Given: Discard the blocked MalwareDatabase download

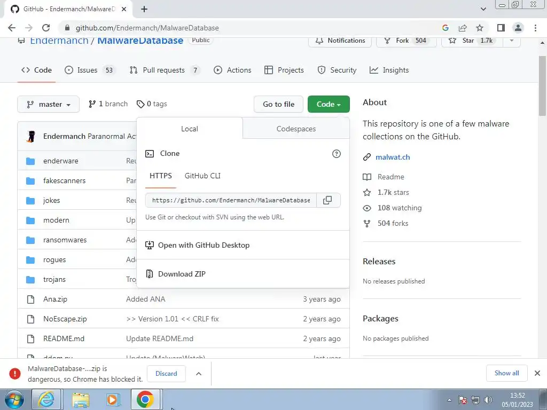Looking at the screenshot, I should click(x=166, y=373).
